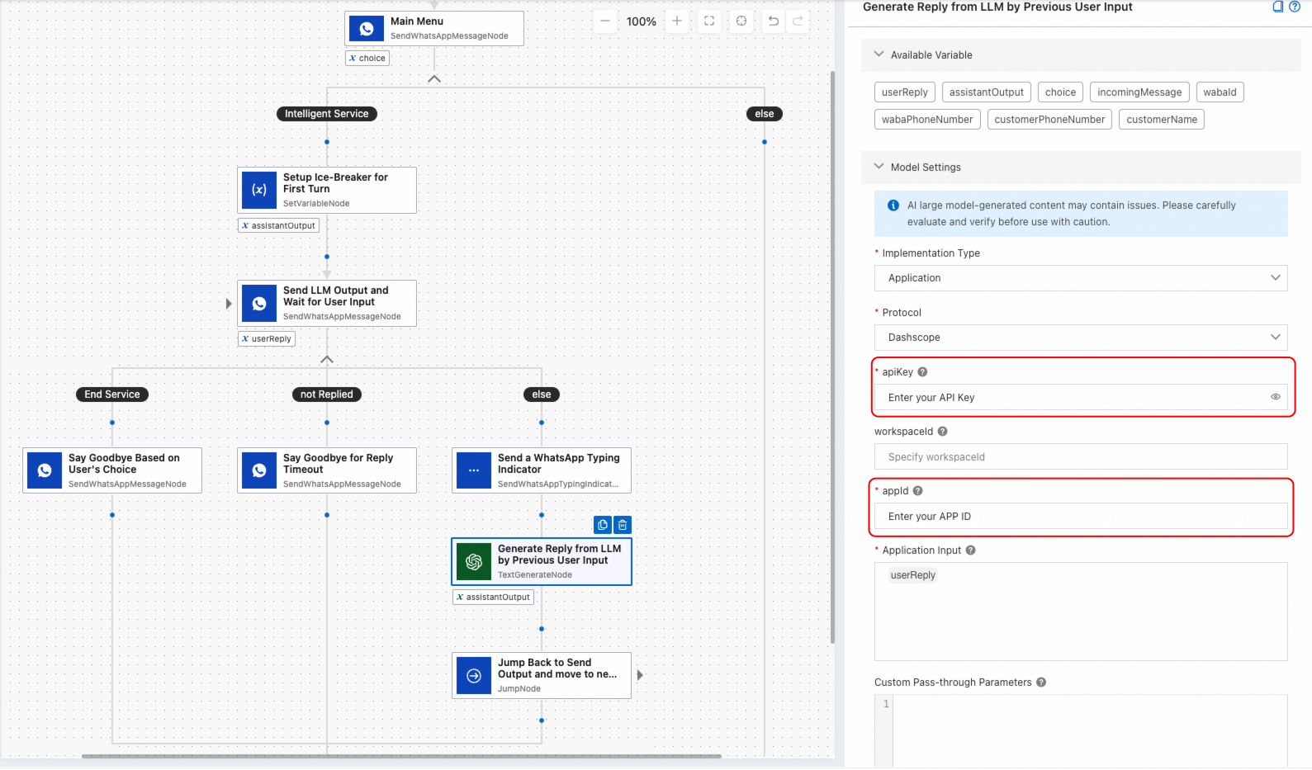Undo the last canvas change

tap(773, 21)
